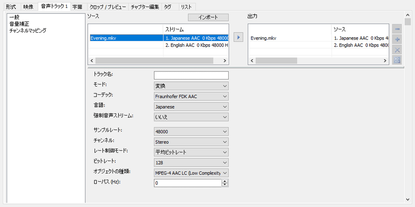
Task: Click the main vertical scrollbar thumb at right
Action: tap(408, 22)
